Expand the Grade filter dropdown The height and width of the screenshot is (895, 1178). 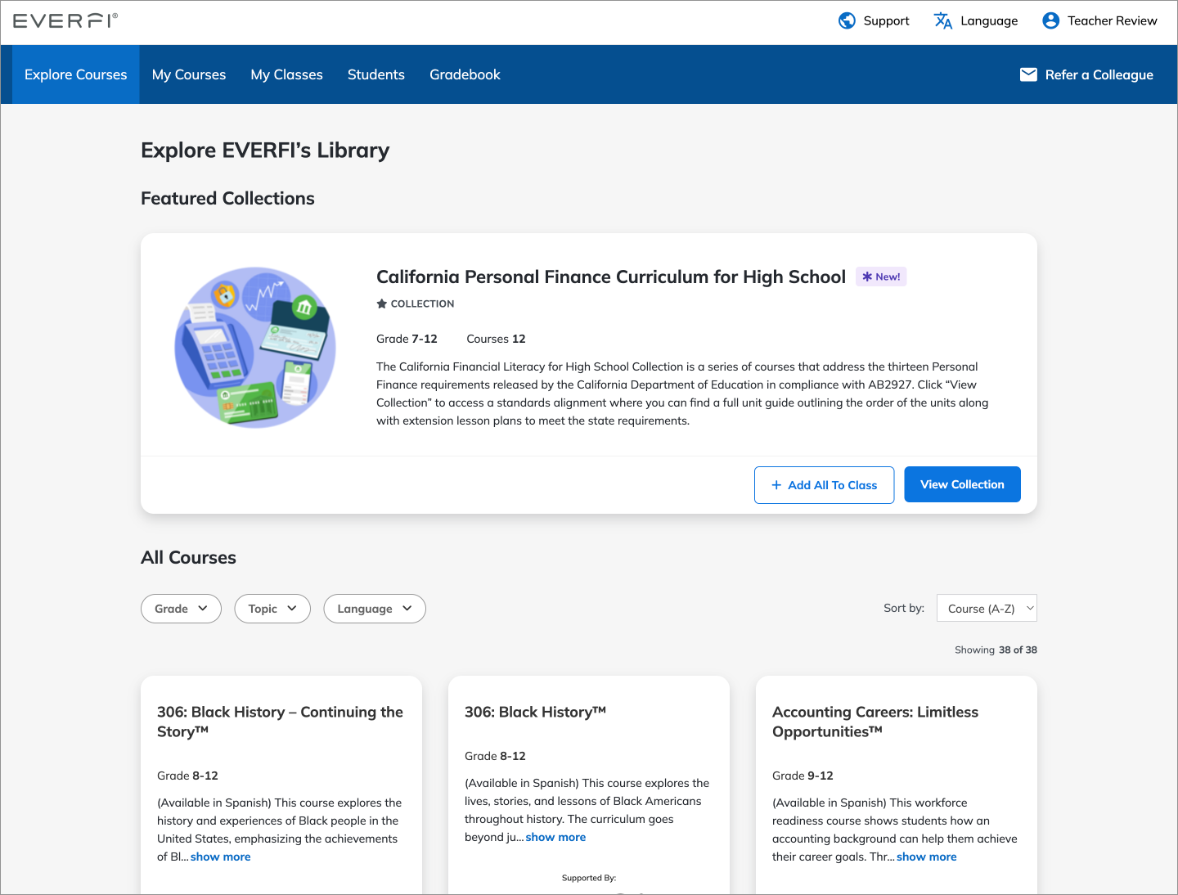pos(181,609)
